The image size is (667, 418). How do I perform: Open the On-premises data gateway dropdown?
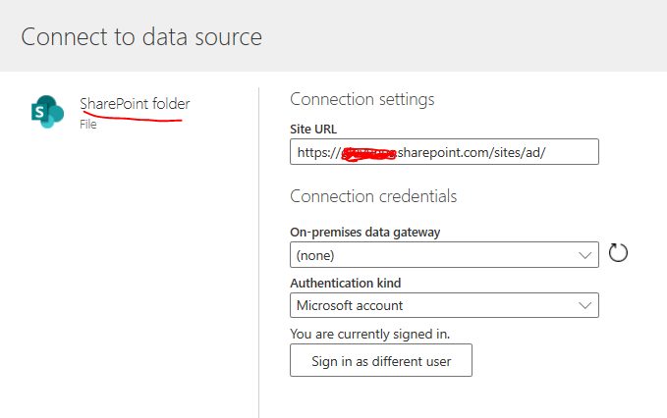coord(444,255)
